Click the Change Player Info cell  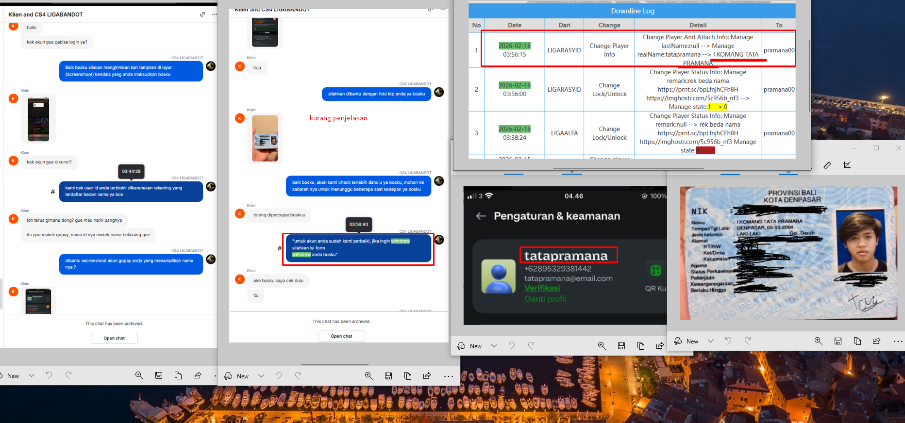(609, 50)
